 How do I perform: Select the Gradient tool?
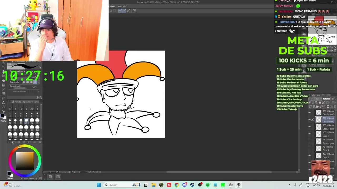pos(3,85)
